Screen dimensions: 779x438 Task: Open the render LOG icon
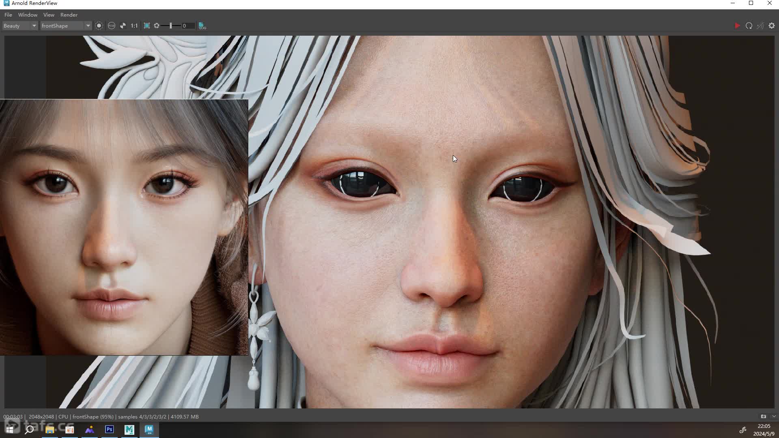click(202, 26)
